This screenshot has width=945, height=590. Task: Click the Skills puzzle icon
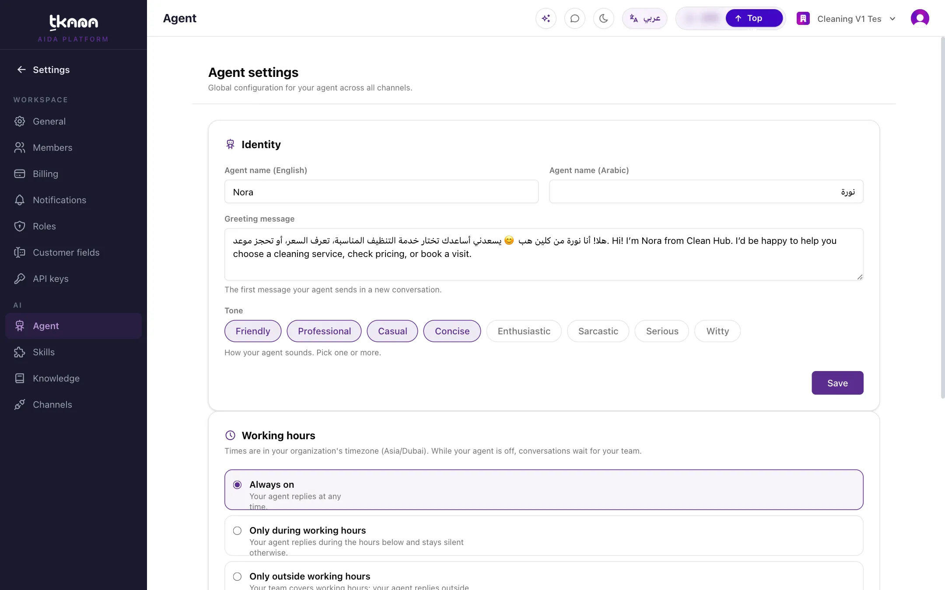coord(20,352)
